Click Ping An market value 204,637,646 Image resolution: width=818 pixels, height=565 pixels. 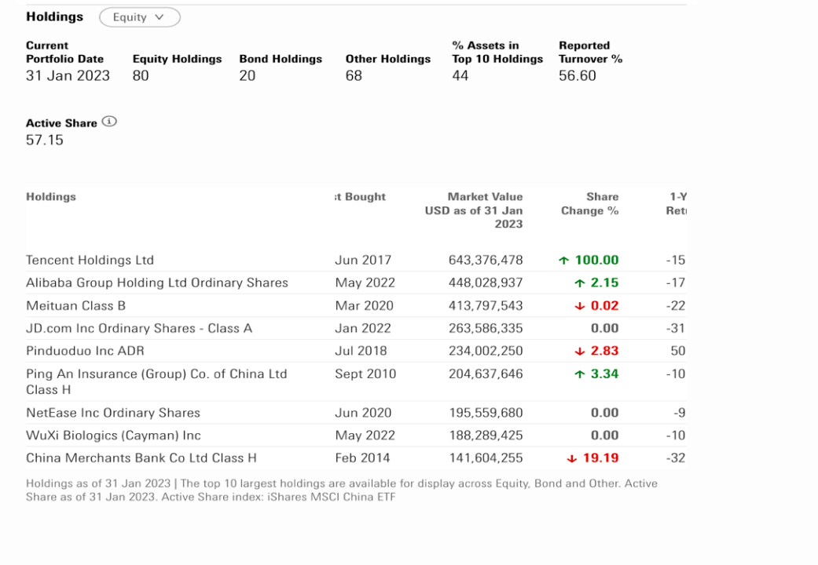[486, 374]
